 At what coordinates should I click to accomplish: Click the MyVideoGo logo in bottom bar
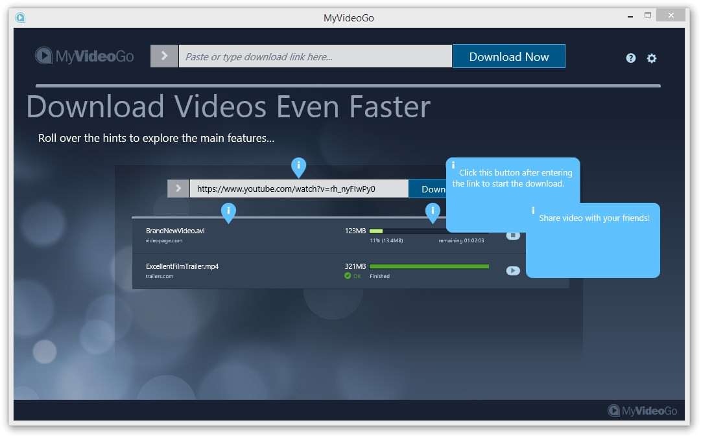[643, 411]
